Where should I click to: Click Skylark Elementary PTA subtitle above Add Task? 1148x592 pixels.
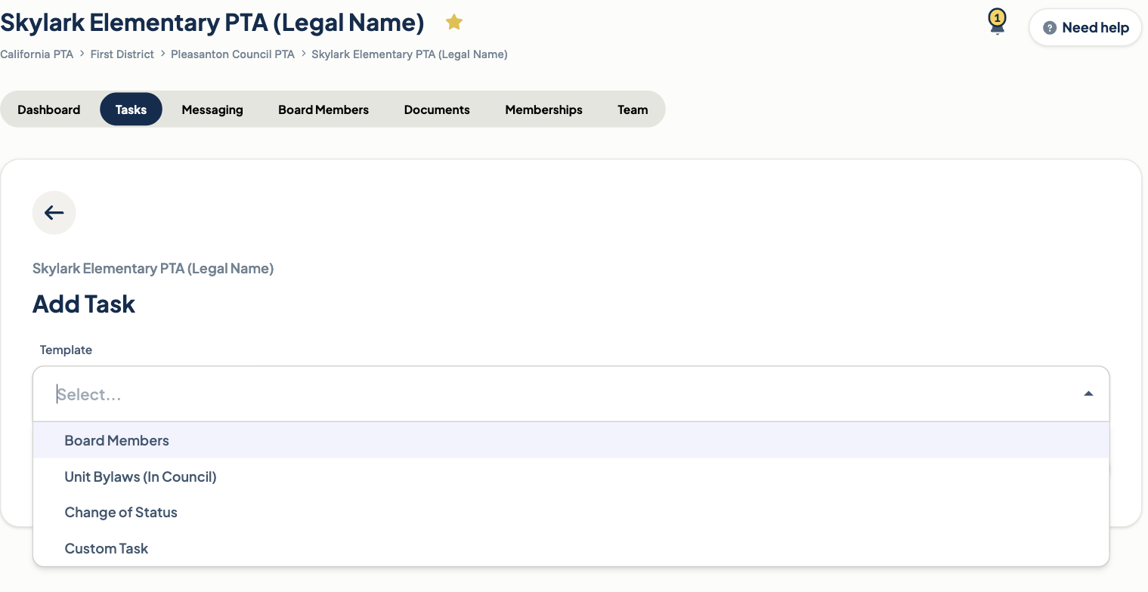click(153, 268)
